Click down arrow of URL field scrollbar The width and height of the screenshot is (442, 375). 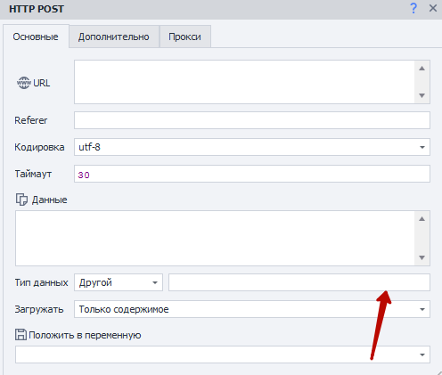422,95
